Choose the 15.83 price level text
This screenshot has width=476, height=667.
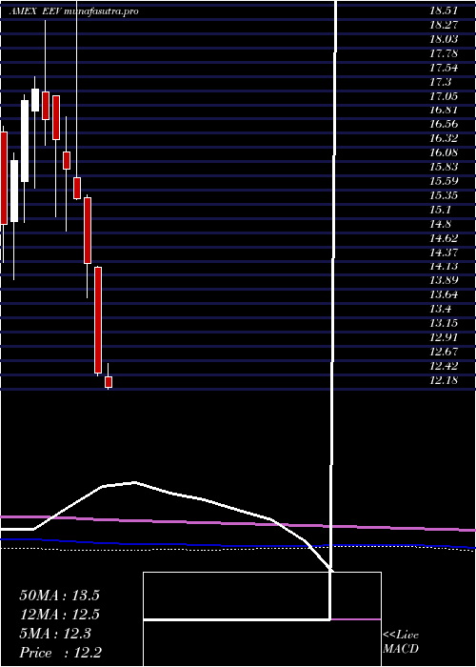click(444, 167)
